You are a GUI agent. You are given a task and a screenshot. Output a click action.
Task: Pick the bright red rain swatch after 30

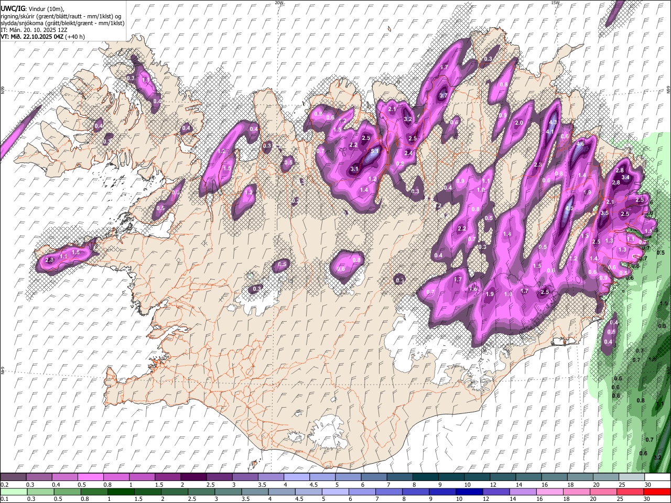click(x=657, y=491)
